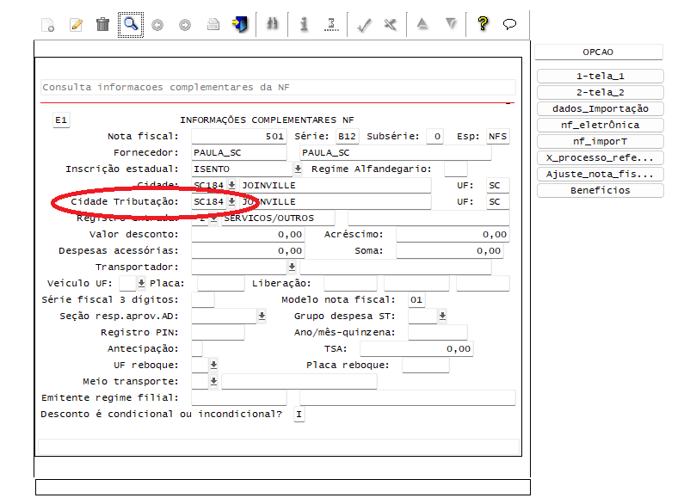
Task: Click the cancel X toolbar icon
Action: (391, 24)
